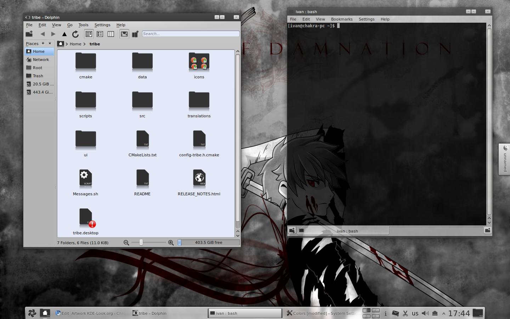Click the volume icon in system tray
510x319 pixels.
pyautogui.click(x=425, y=313)
